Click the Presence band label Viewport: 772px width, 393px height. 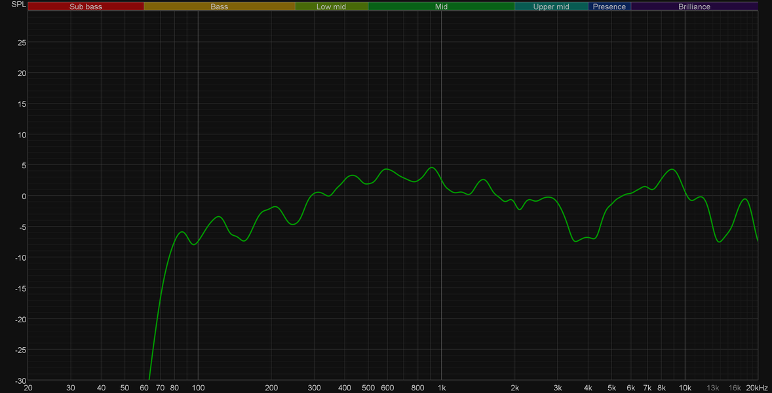click(x=609, y=7)
